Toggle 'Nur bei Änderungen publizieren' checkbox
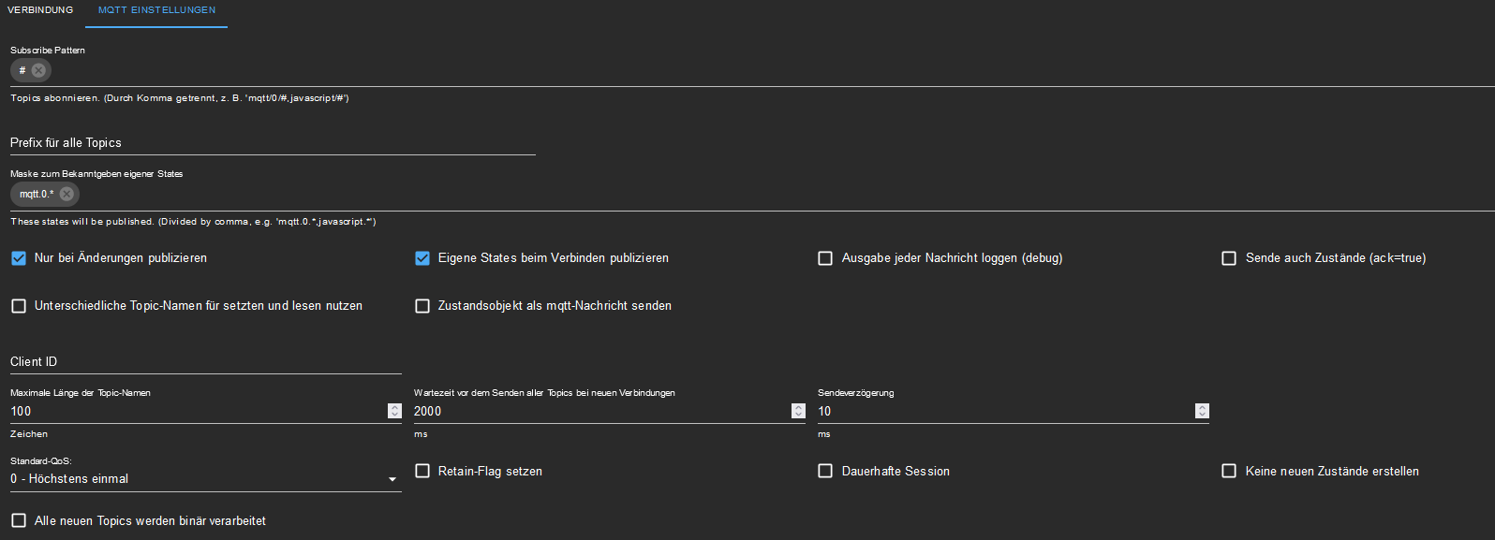Screen dimensions: 1495x540 coord(19,258)
